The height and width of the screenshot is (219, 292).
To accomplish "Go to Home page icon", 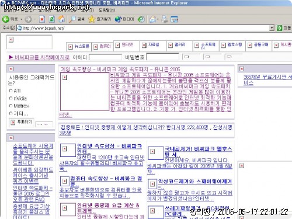I will (x=62, y=19).
